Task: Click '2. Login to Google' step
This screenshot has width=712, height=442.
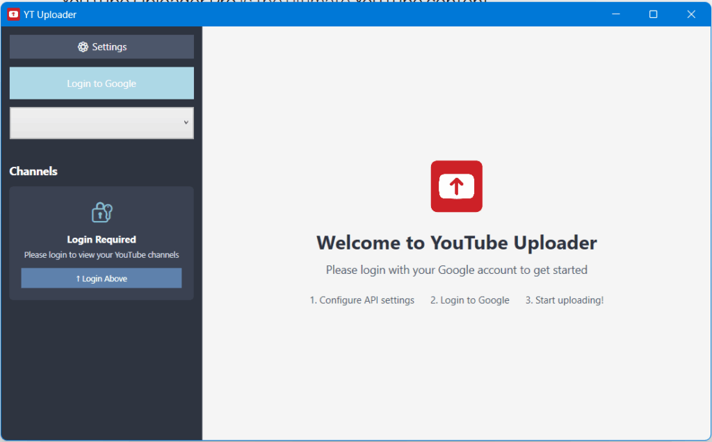Action: [470, 300]
